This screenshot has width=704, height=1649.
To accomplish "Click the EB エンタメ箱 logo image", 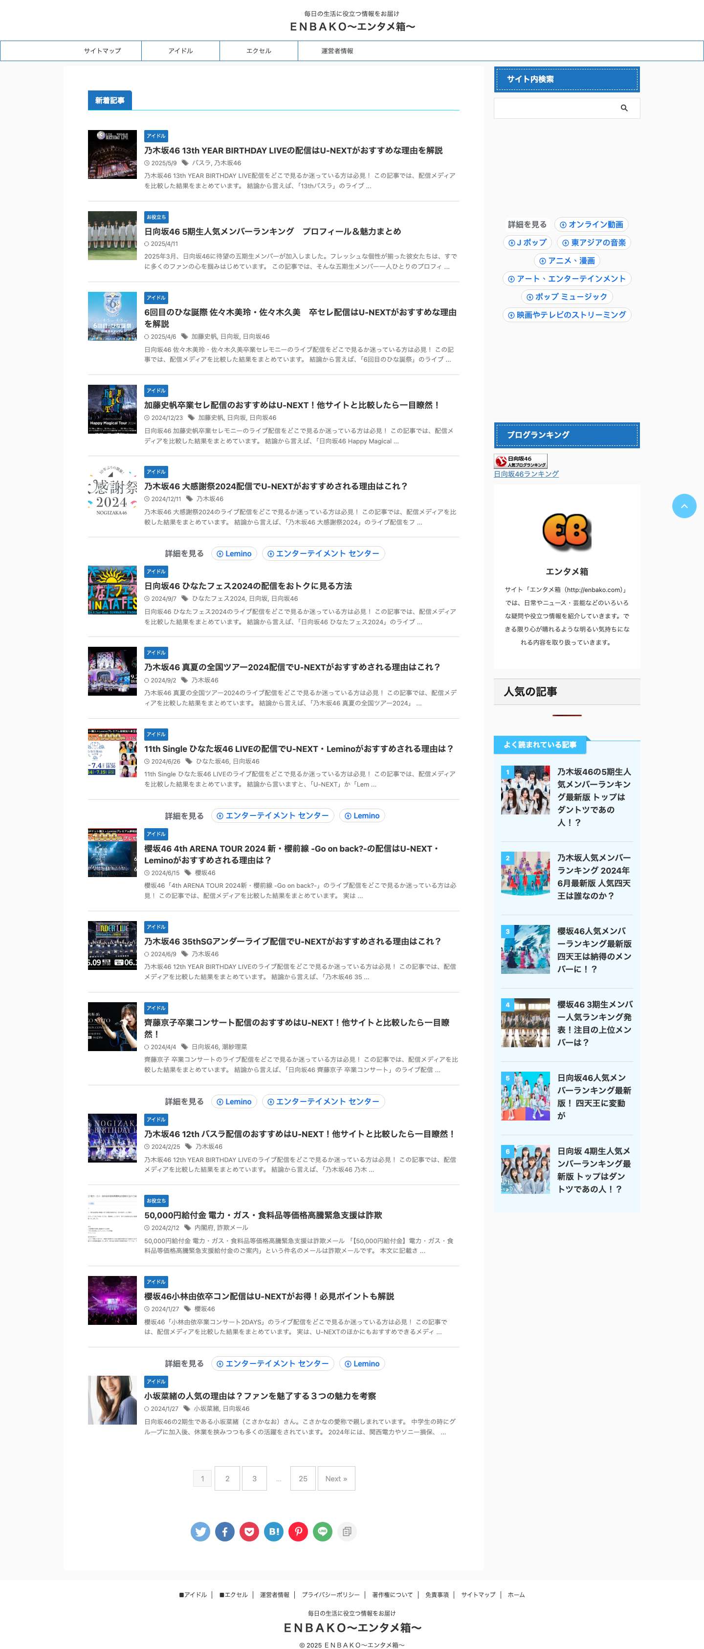I will click(567, 531).
